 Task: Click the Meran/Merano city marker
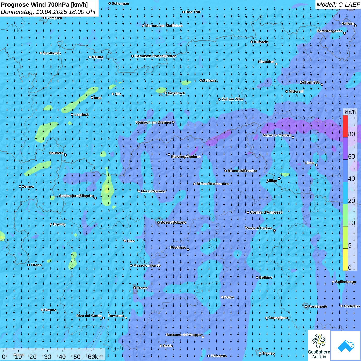[139, 191]
